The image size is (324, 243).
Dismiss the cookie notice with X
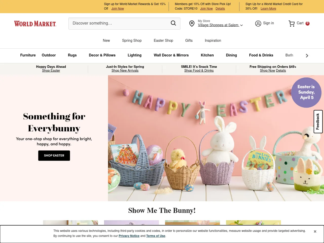click(x=315, y=231)
